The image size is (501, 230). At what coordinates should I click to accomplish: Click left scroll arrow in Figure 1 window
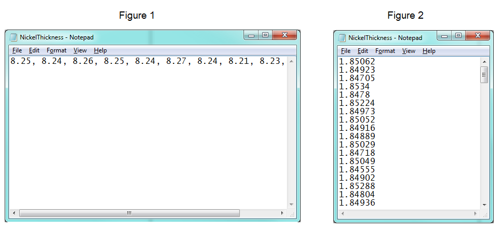[x=13, y=213]
